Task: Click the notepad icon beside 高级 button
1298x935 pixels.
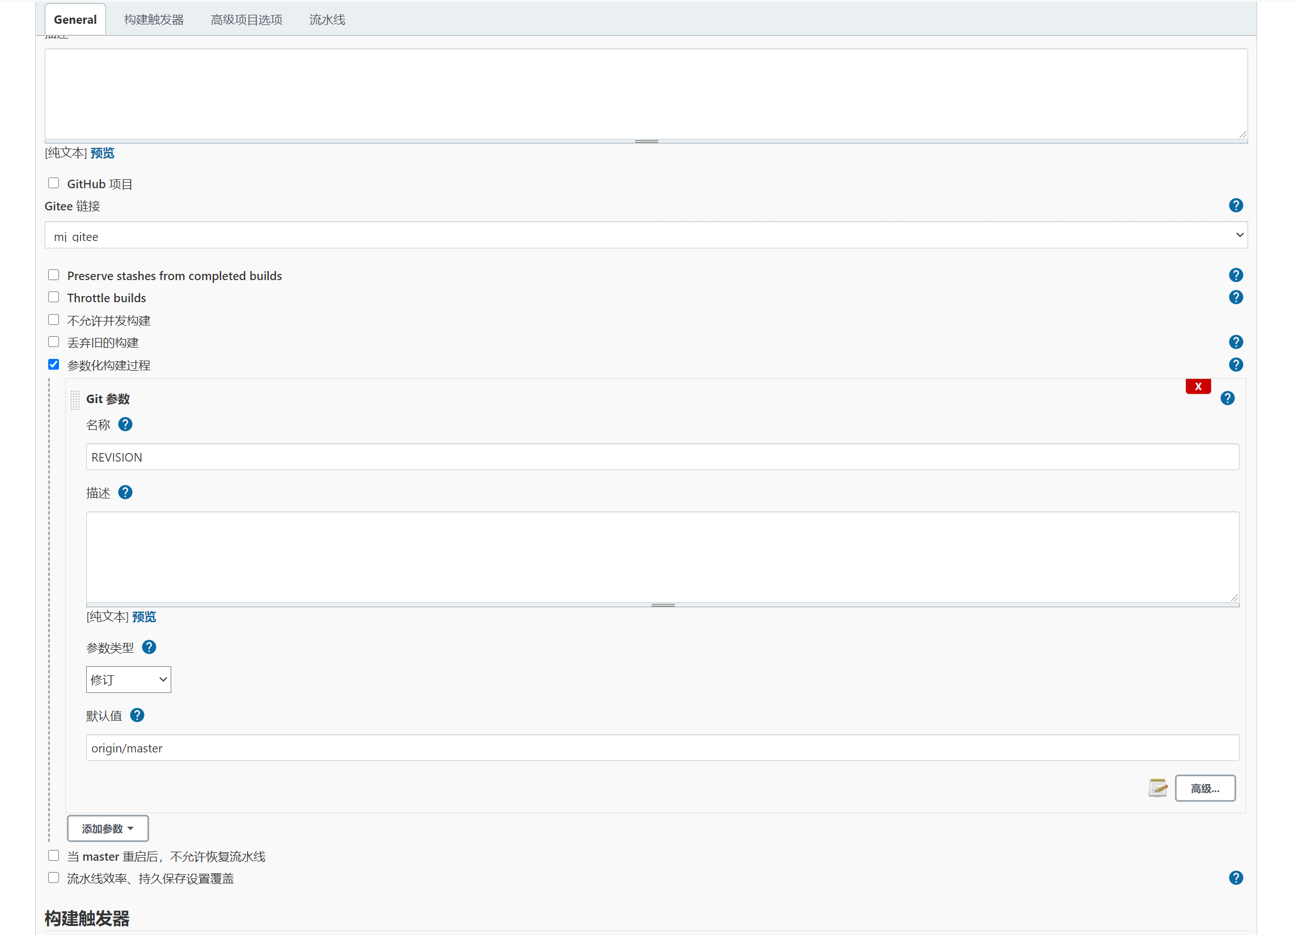Action: pyautogui.click(x=1157, y=788)
